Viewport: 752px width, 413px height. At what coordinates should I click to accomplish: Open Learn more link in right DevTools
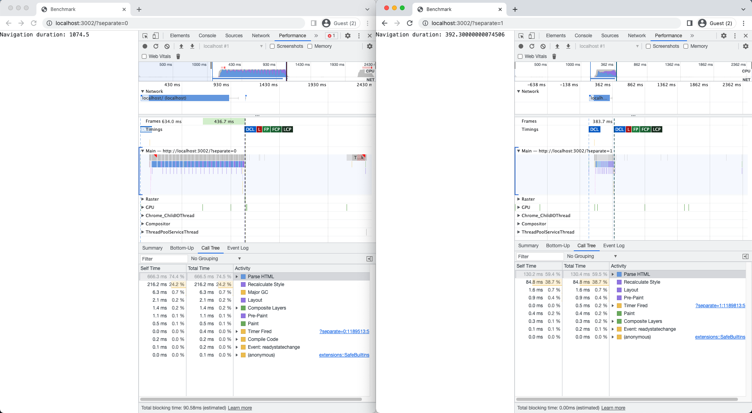coord(613,408)
